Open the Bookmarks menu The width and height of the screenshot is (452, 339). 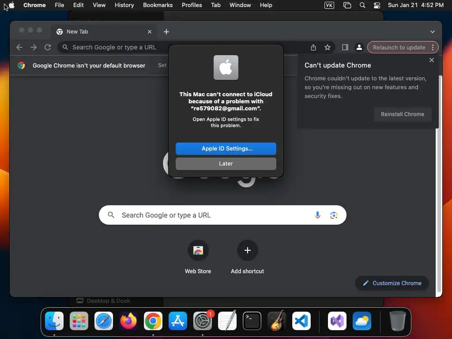(x=158, y=5)
